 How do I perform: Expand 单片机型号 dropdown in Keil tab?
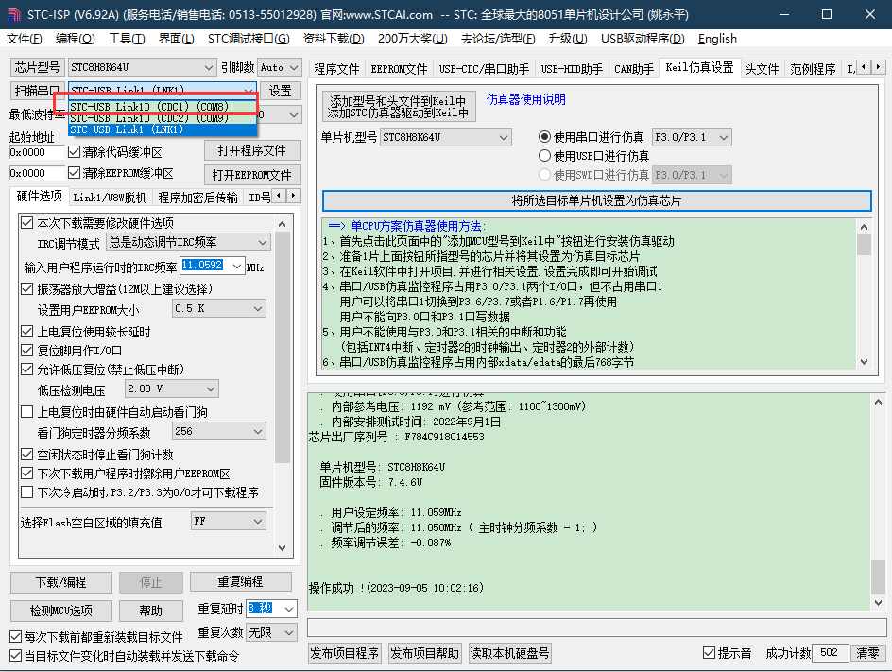(504, 137)
